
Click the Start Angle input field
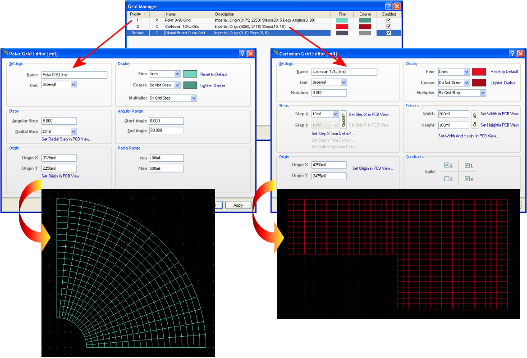[x=166, y=121]
